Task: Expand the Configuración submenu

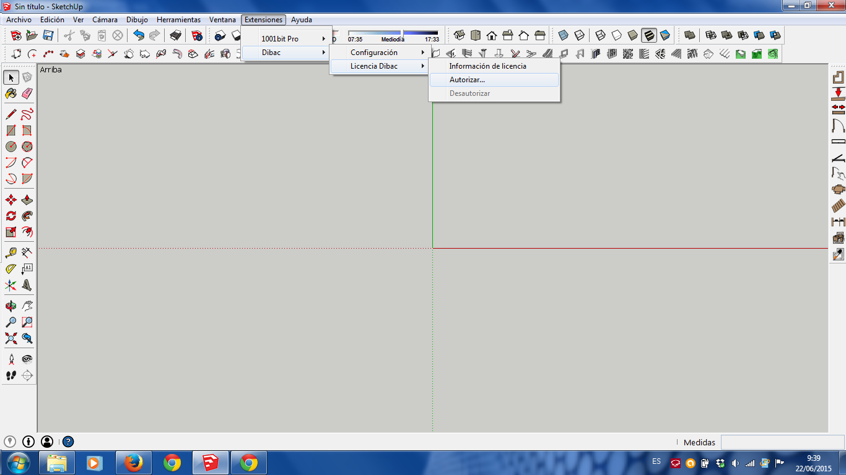Action: point(380,53)
